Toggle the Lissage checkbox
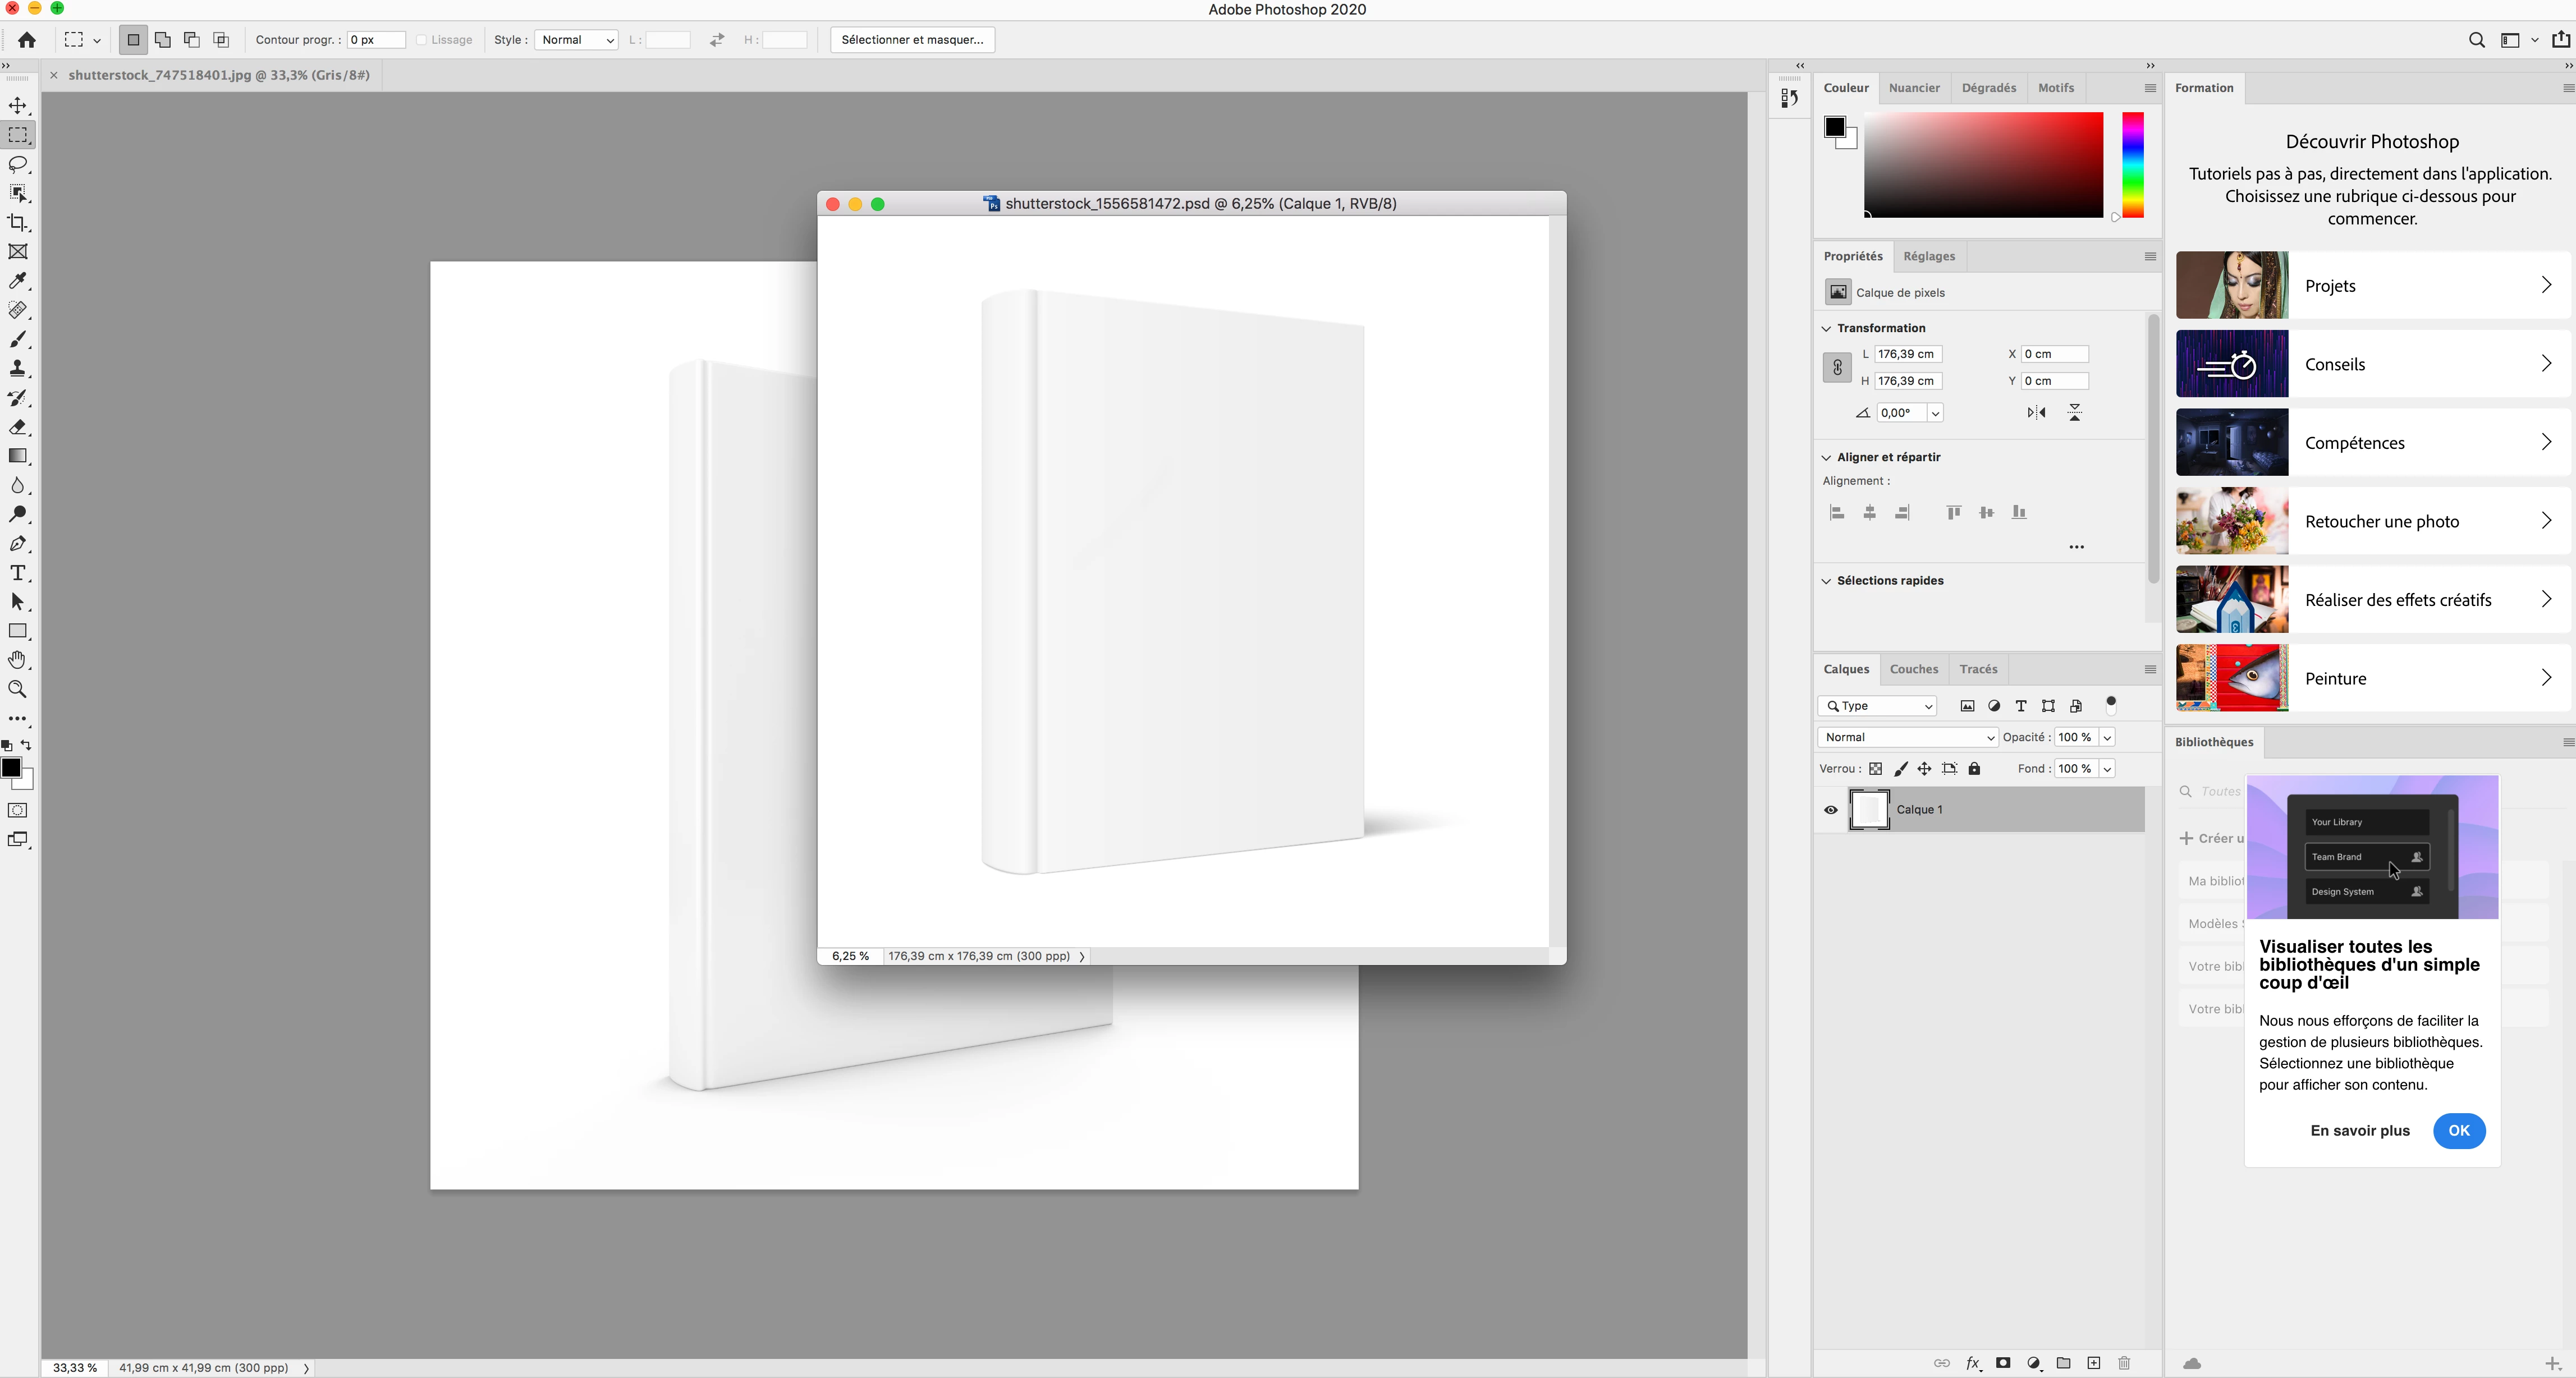Screen dimensions: 2576x1378 422,40
